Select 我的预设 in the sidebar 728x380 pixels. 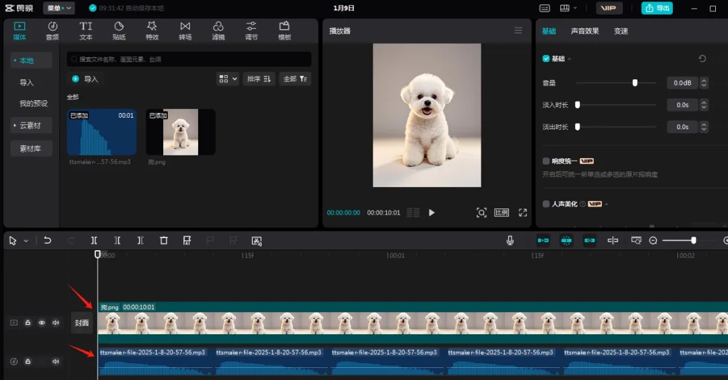tap(34, 104)
